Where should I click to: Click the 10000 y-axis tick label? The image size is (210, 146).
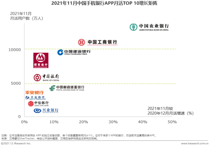click(15, 50)
